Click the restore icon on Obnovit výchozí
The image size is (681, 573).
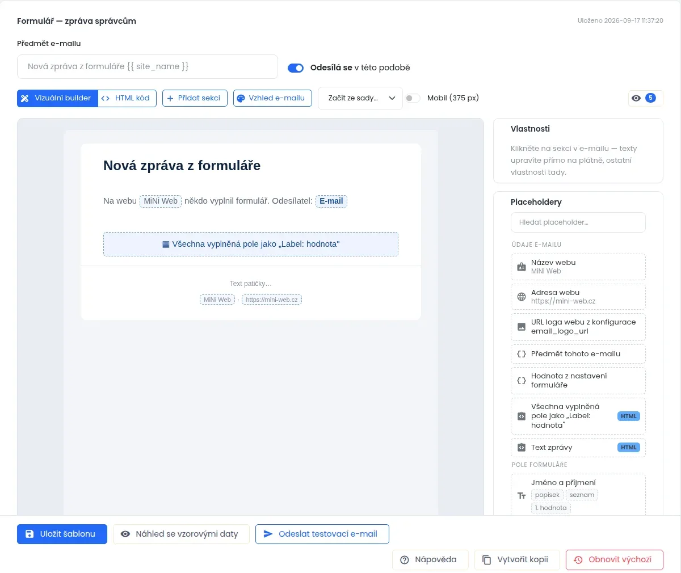[x=578, y=560]
